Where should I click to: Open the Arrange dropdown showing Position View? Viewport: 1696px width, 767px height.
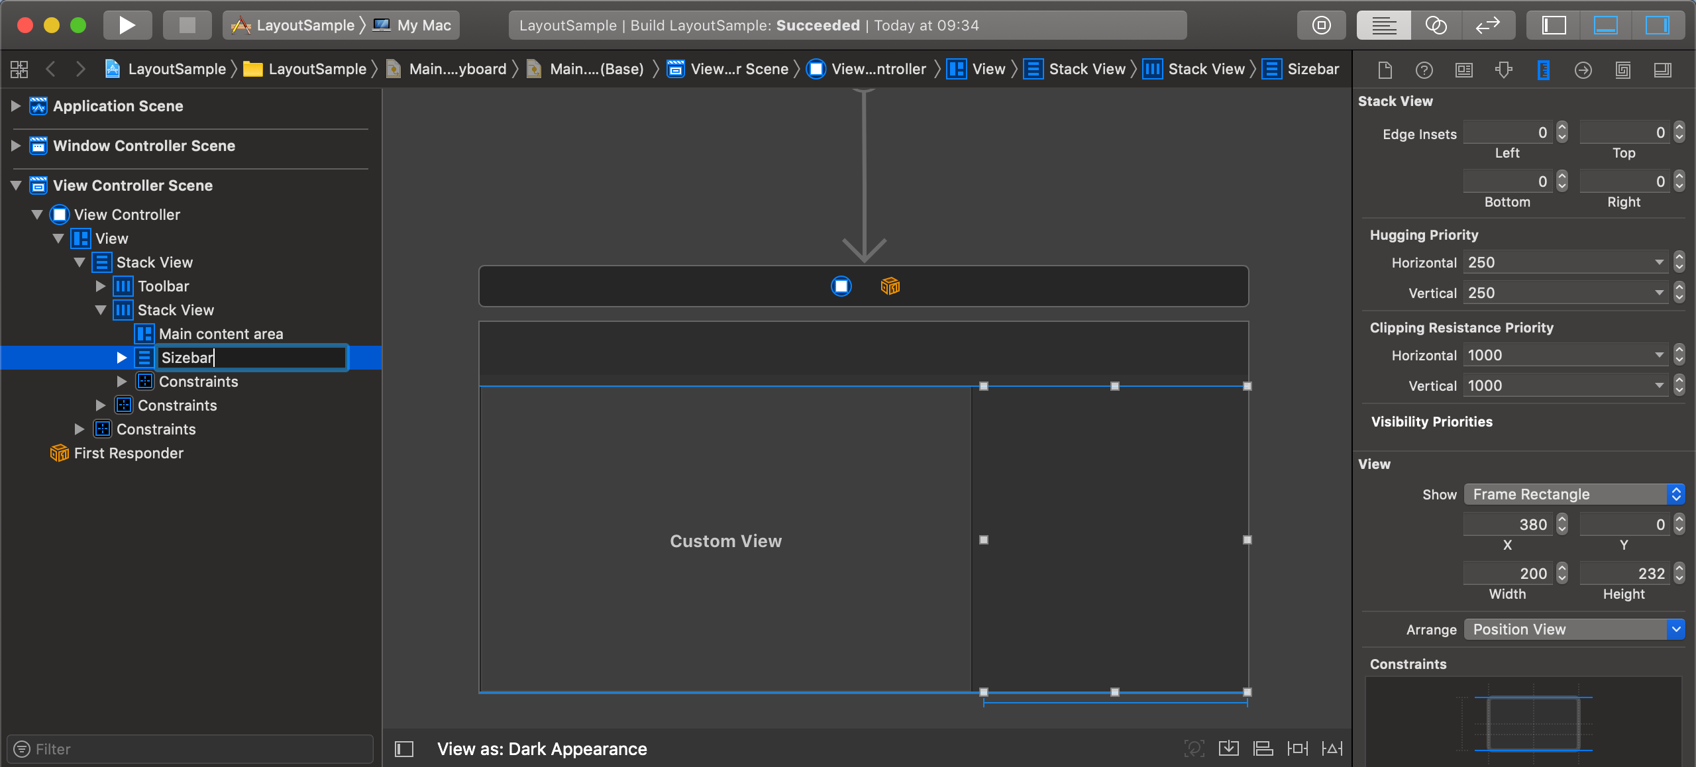point(1573,629)
